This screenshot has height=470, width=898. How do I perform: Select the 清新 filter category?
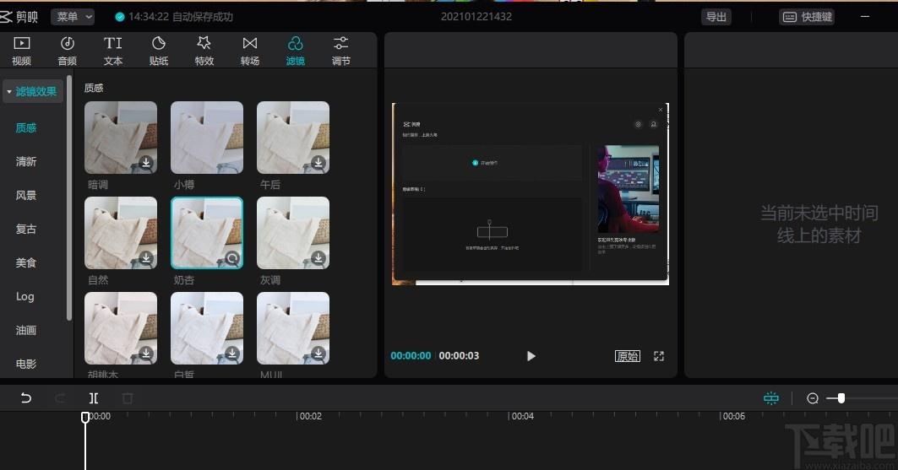[26, 161]
